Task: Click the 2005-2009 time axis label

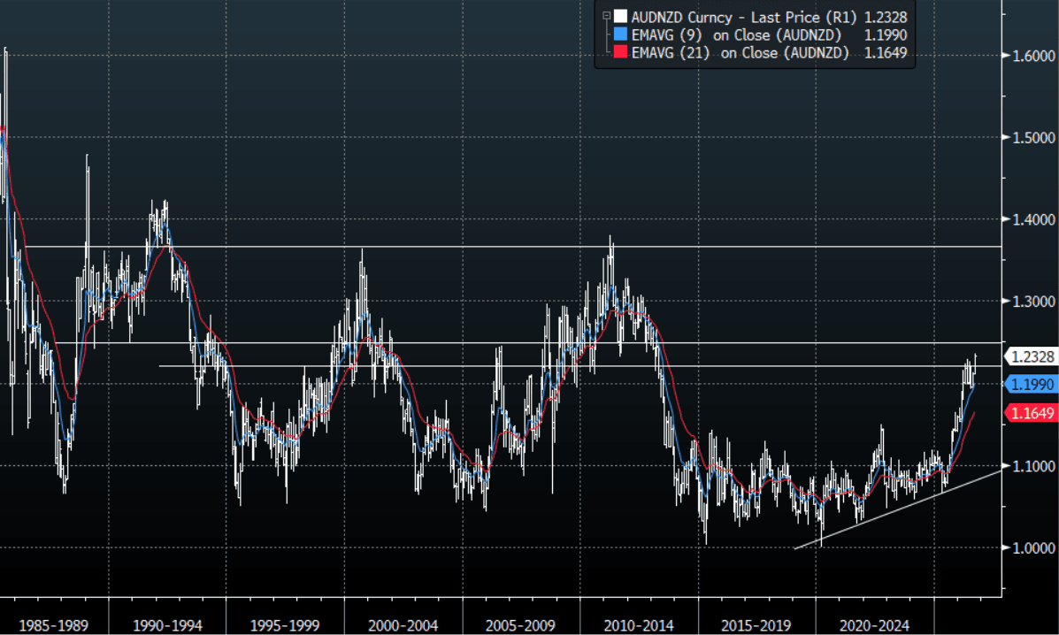Action: coord(521,625)
